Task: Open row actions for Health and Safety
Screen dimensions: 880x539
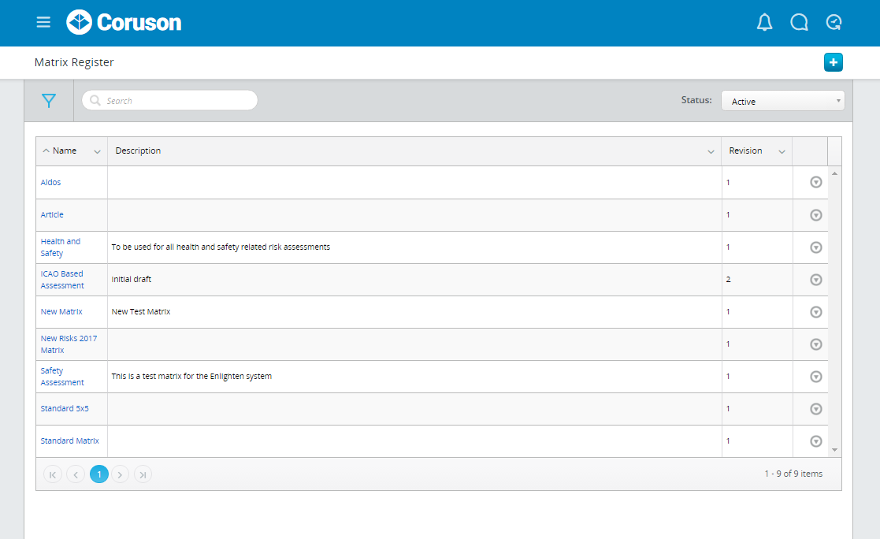Action: pos(816,247)
